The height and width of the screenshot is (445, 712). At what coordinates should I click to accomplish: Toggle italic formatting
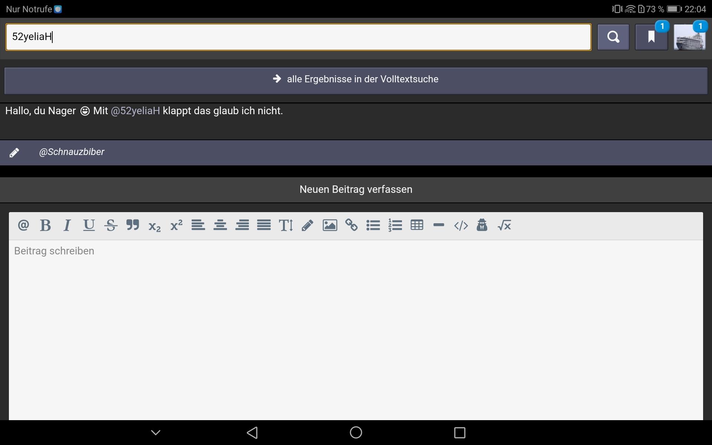[x=67, y=225]
